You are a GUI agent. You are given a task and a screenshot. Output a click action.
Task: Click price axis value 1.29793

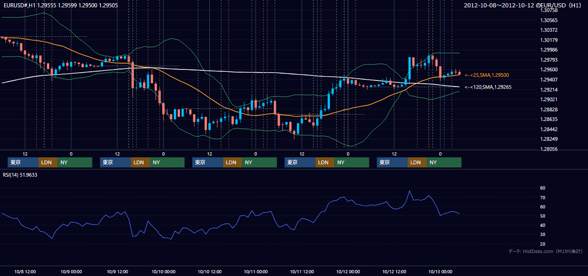[x=549, y=60]
